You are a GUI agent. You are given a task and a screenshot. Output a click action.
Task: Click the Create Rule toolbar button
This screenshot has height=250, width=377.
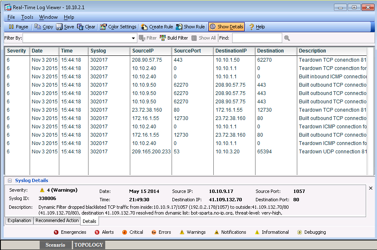coord(157,27)
